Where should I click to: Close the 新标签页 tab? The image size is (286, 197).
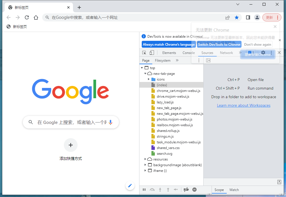tap(68, 7)
